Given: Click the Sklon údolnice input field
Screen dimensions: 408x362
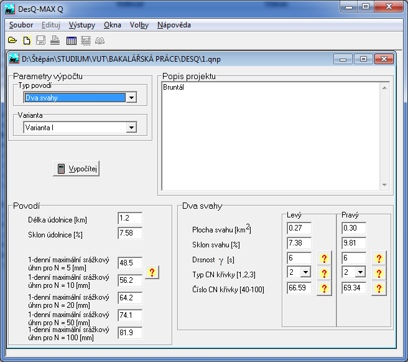Looking at the screenshot, I should [x=130, y=233].
